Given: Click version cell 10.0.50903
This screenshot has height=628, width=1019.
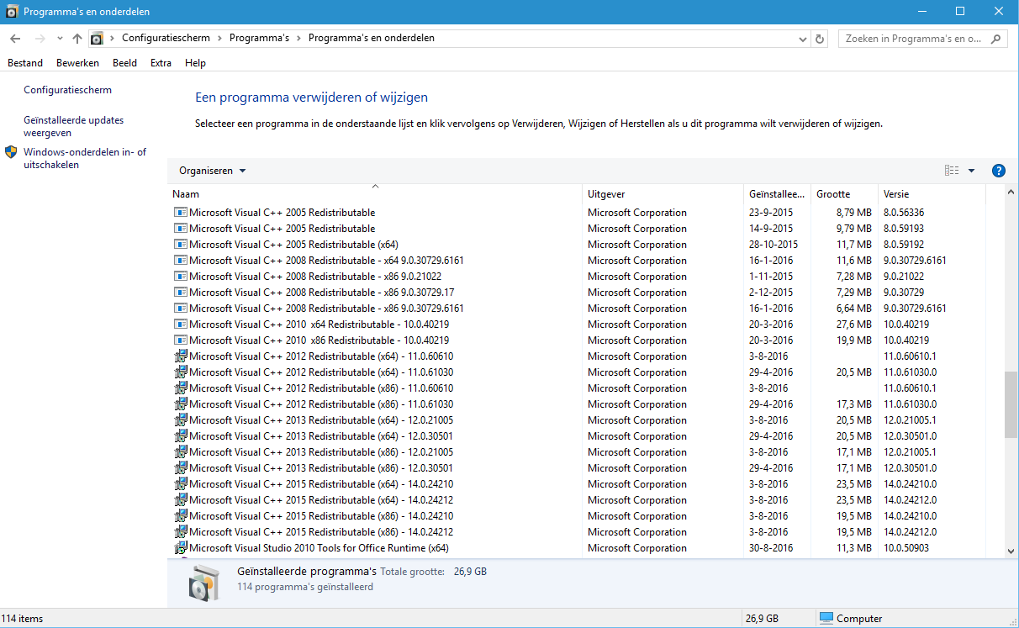Looking at the screenshot, I should [905, 548].
